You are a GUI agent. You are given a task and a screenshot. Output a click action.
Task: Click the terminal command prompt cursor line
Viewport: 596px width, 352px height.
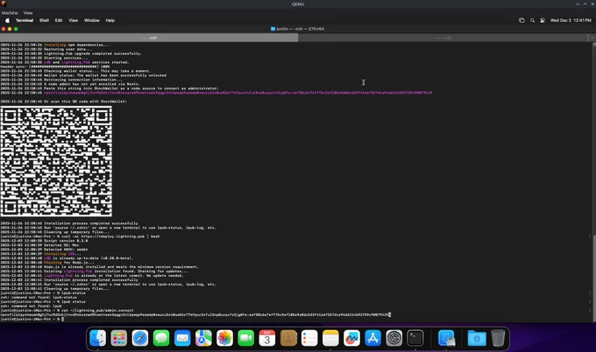(x=32, y=320)
